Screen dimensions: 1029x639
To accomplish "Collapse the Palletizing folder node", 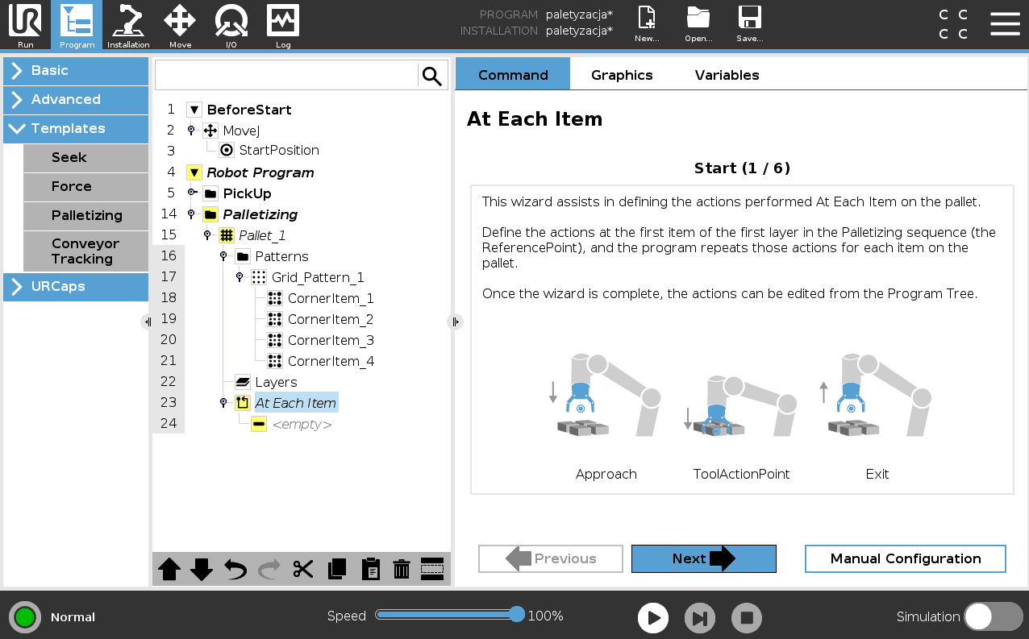I will 191,214.
